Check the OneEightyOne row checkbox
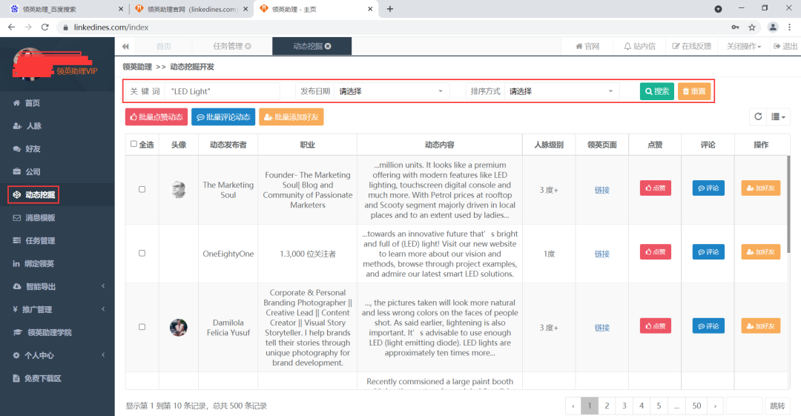801x416 pixels. (142, 253)
